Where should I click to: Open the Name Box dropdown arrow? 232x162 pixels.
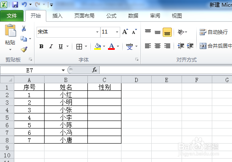pyautogui.click(x=63, y=70)
